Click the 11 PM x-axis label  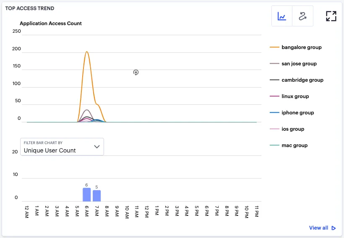point(256,212)
